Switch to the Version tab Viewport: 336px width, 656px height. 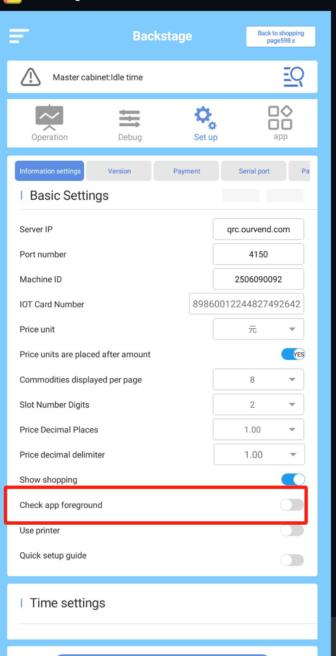click(x=119, y=171)
